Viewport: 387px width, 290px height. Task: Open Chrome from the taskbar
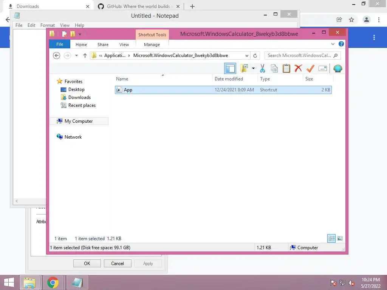pos(53,282)
